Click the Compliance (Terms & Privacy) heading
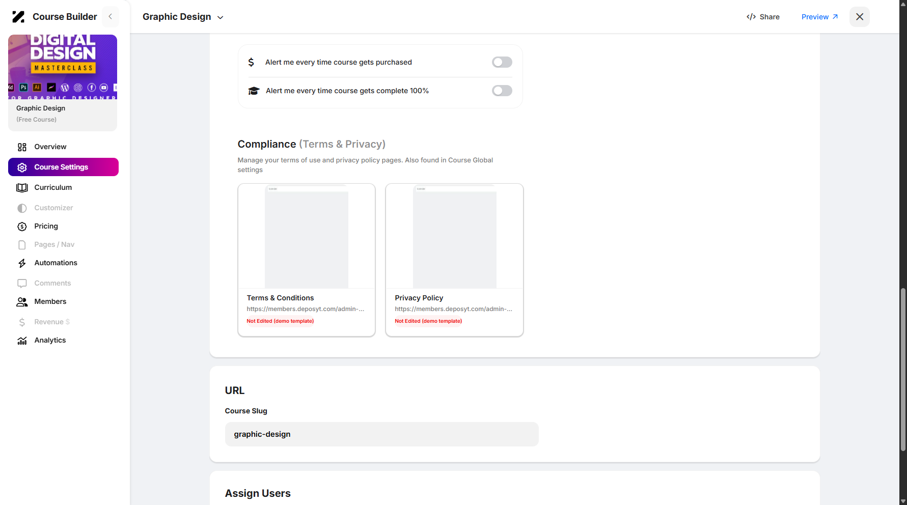This screenshot has width=907, height=505. 312,144
